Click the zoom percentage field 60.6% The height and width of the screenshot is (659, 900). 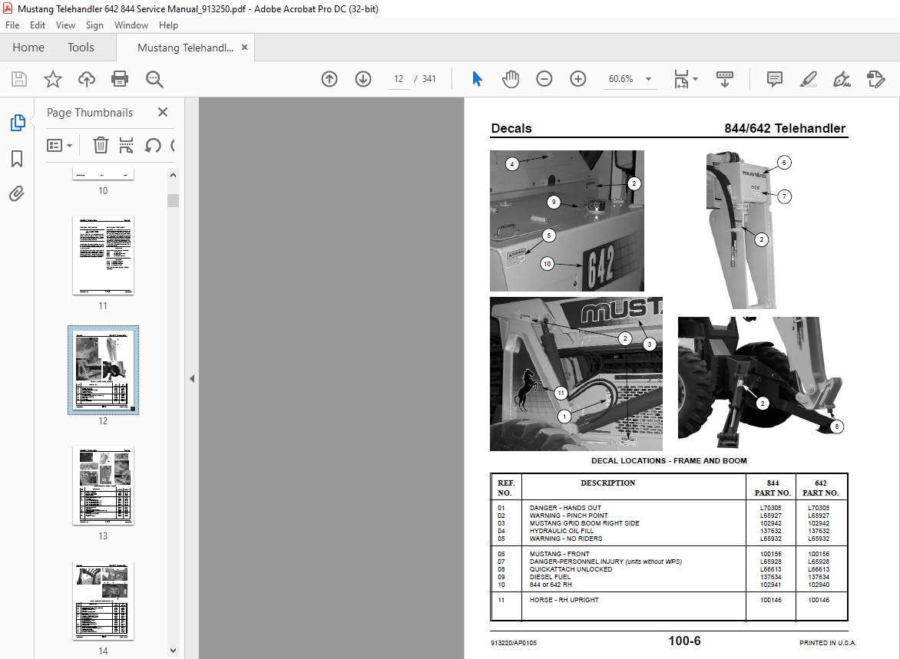tap(620, 79)
